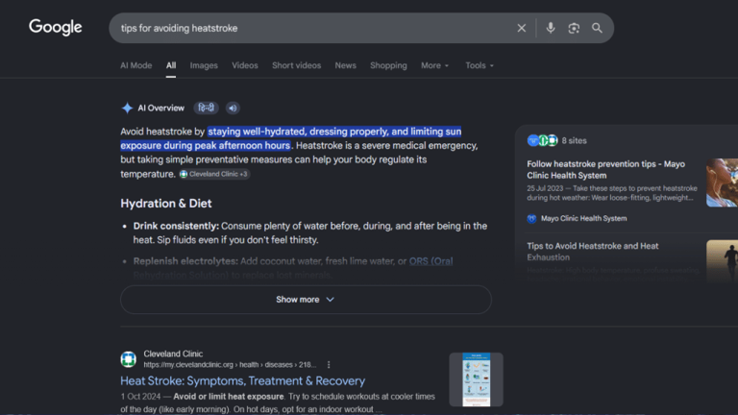
Task: Click the Mayo Clinic Health System source label
Action: (x=583, y=218)
